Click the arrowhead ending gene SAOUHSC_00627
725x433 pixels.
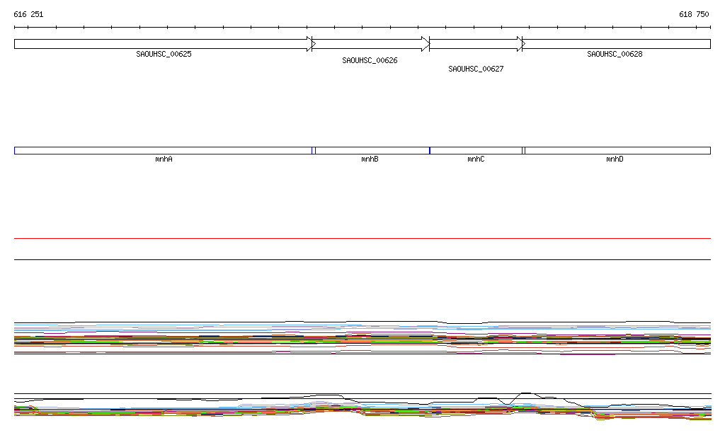coord(521,44)
